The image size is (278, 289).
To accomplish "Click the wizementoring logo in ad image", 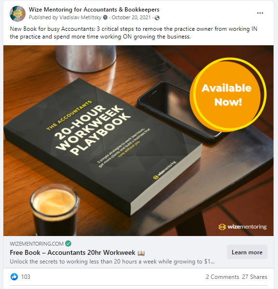I will (242, 227).
